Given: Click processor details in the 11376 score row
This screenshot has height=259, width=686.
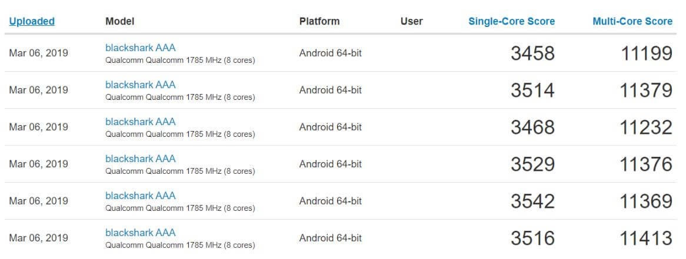Looking at the screenshot, I should pos(180,171).
